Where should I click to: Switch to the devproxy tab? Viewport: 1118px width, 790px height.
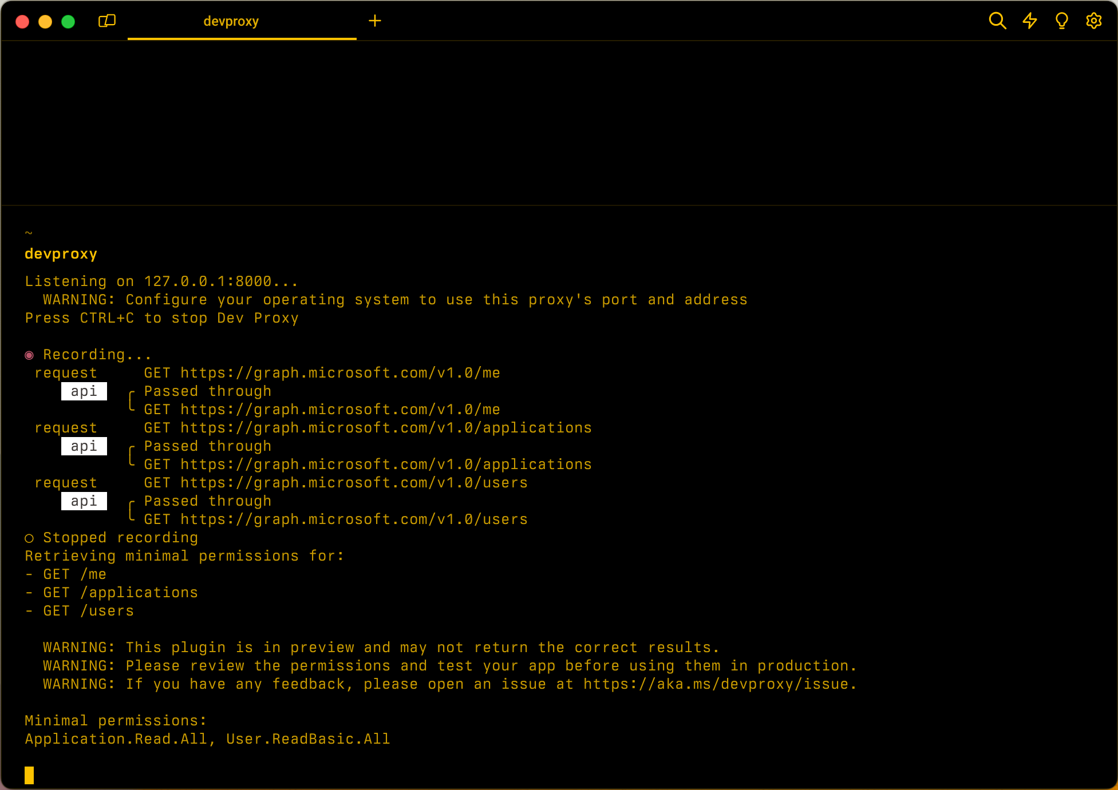click(x=231, y=22)
